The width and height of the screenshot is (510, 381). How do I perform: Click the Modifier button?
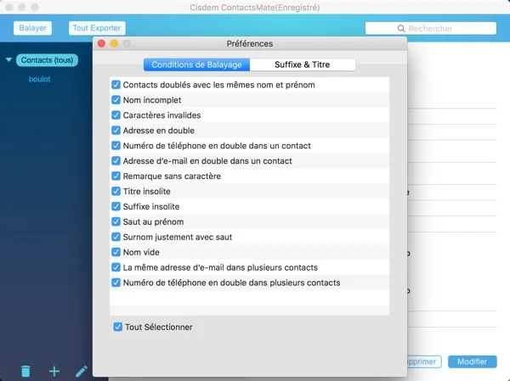point(473,361)
